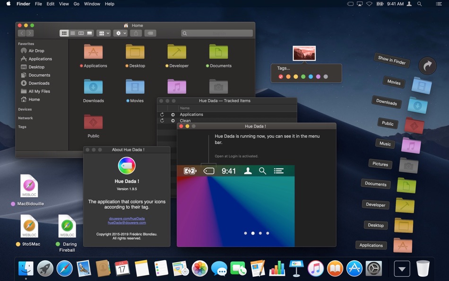The height and width of the screenshot is (281, 449).
Task: Open the yellow Desktop folder icon
Action: 135,52
